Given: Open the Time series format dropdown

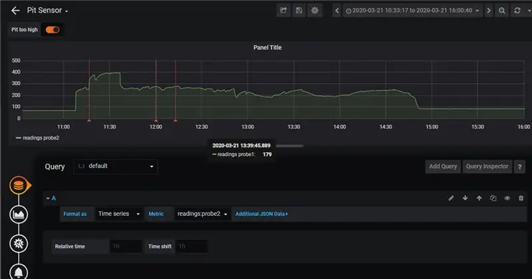Looking at the screenshot, I should click(119, 214).
